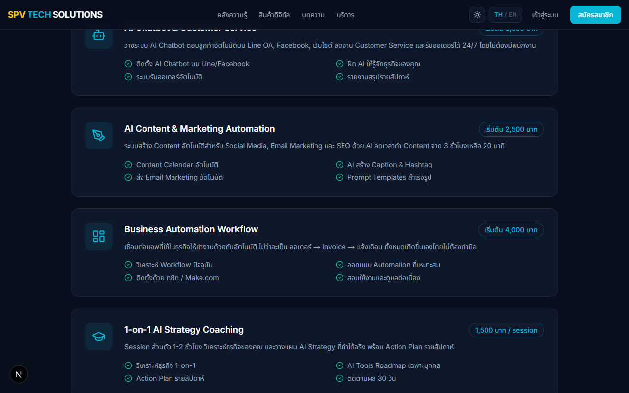Click the text สอนใช้งานและดูแลต่อเนื่อง
The width and height of the screenshot is (629, 393).
(384, 278)
